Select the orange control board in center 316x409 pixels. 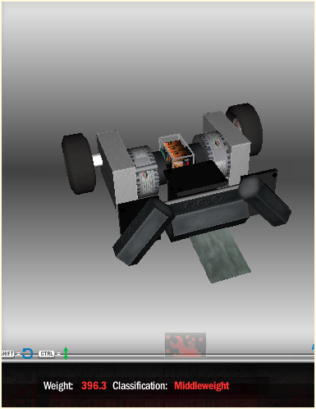pyautogui.click(x=176, y=153)
